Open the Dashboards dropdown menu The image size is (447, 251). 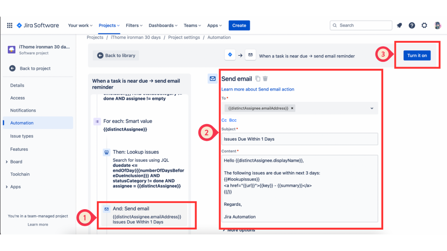pos(163,25)
